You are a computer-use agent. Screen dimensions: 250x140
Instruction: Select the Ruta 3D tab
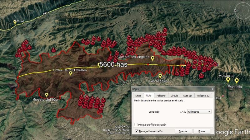(187, 96)
